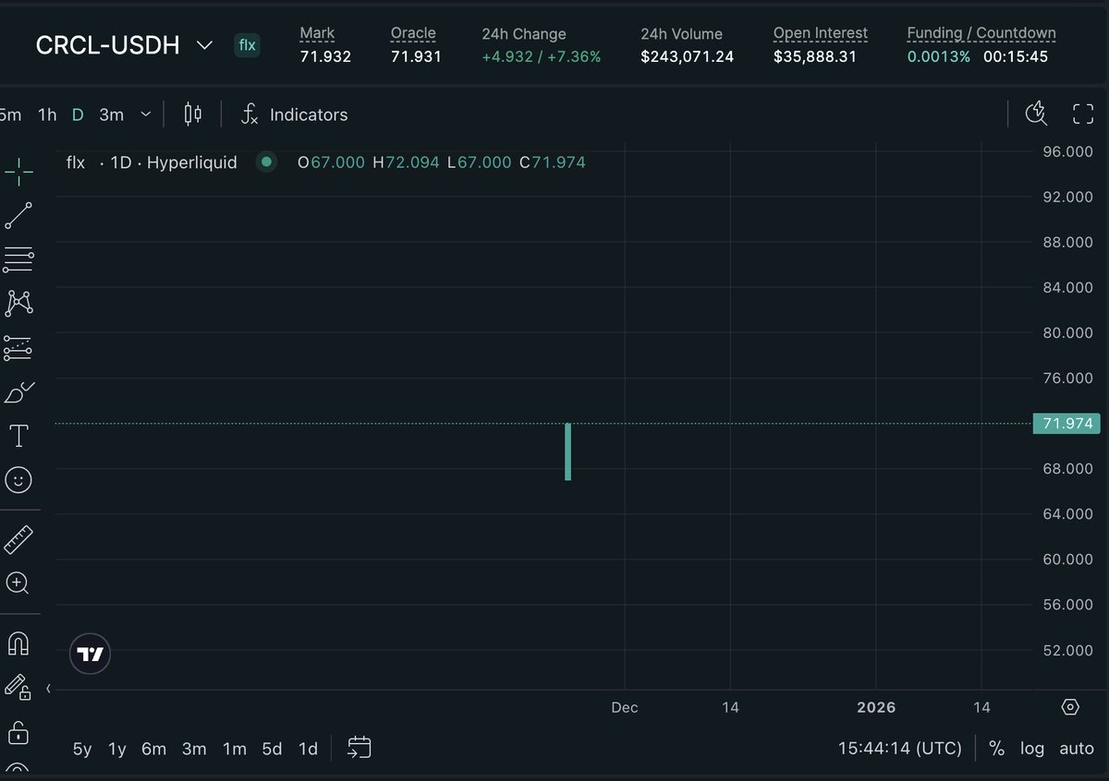Activate the zoom in tool
This screenshot has width=1109, height=781.
[x=18, y=583]
